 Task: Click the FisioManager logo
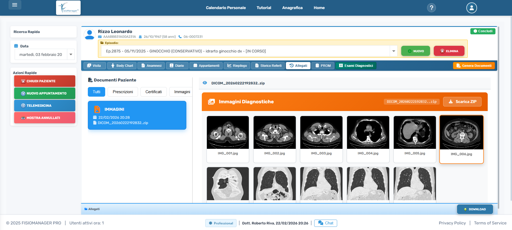(x=68, y=8)
